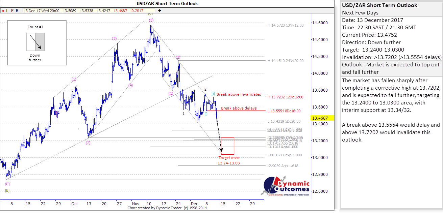
Task: Click the green [ii] wave label
Action: click(214, 93)
